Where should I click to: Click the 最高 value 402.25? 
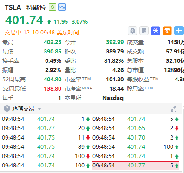point(53,42)
